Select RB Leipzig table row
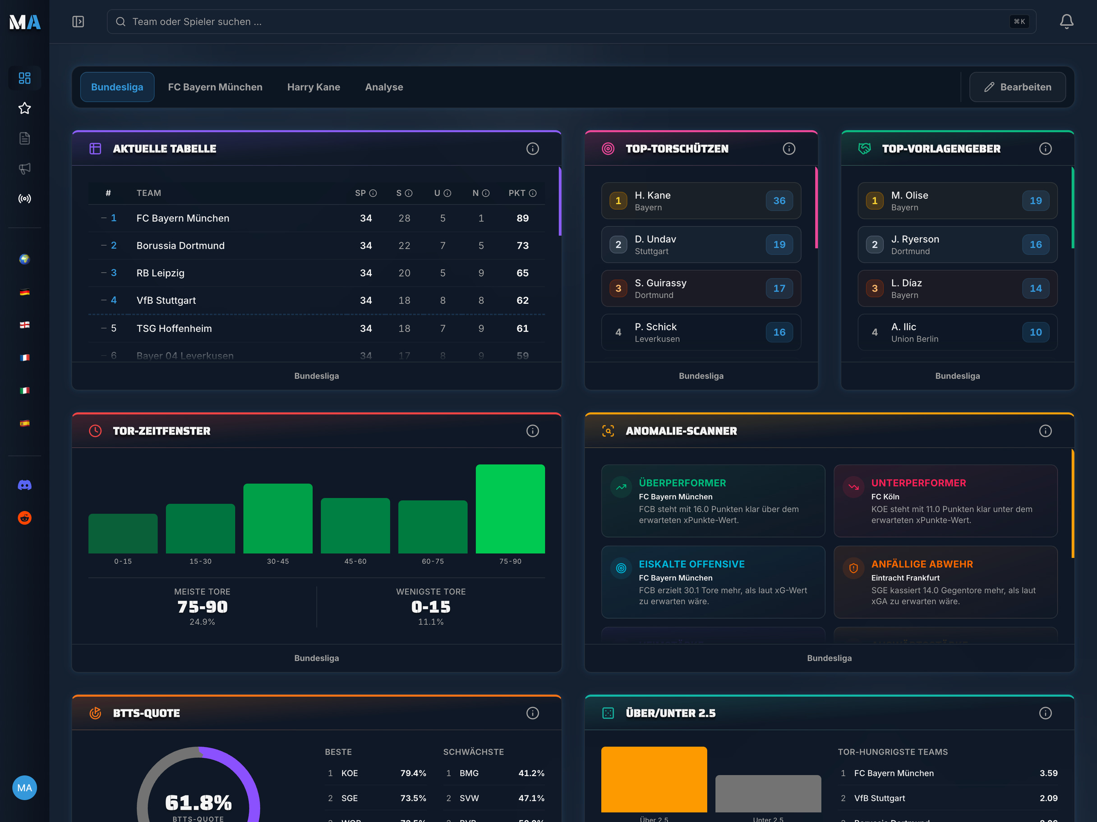Screen dimensions: 1097x822 click(x=316, y=273)
